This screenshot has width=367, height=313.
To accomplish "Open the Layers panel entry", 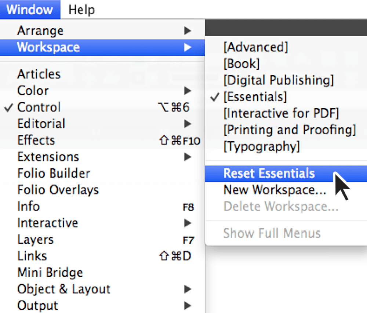I will [x=35, y=239].
